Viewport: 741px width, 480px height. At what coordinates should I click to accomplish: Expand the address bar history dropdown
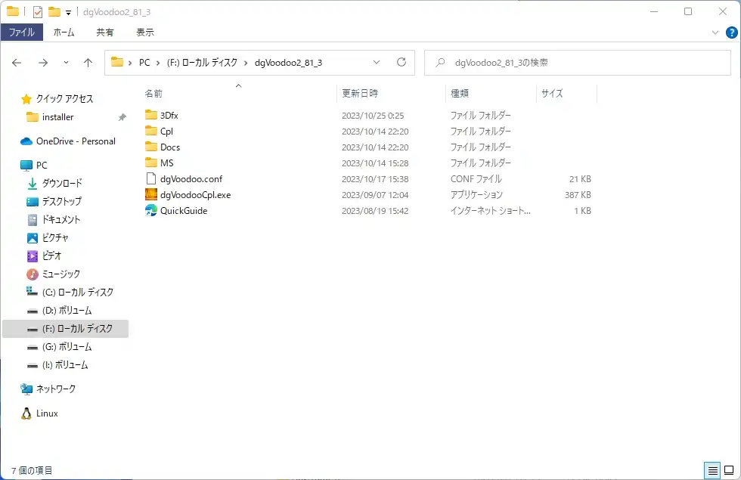377,63
